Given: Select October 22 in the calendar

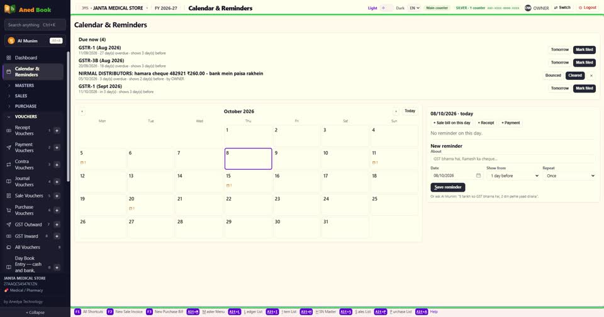Looking at the screenshot, I should [x=249, y=204].
